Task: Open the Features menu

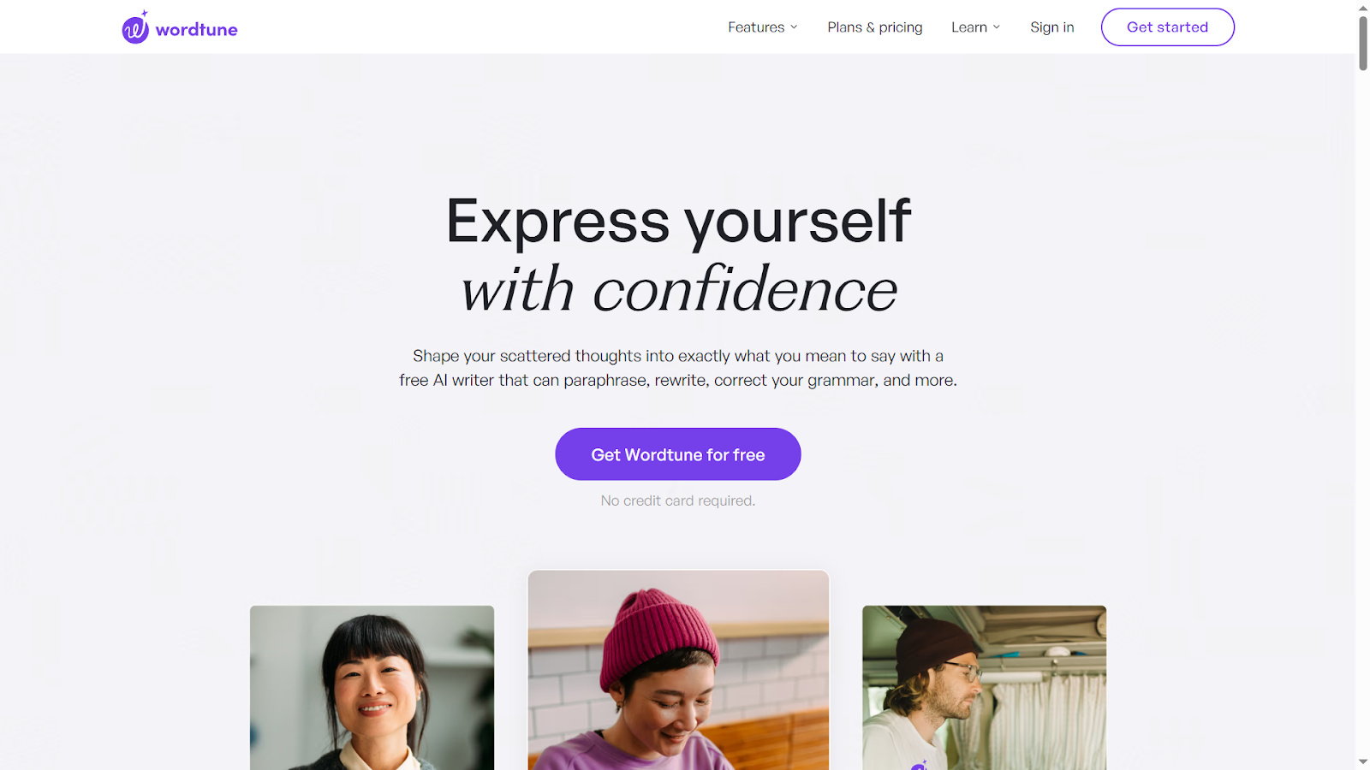Action: pos(762,27)
